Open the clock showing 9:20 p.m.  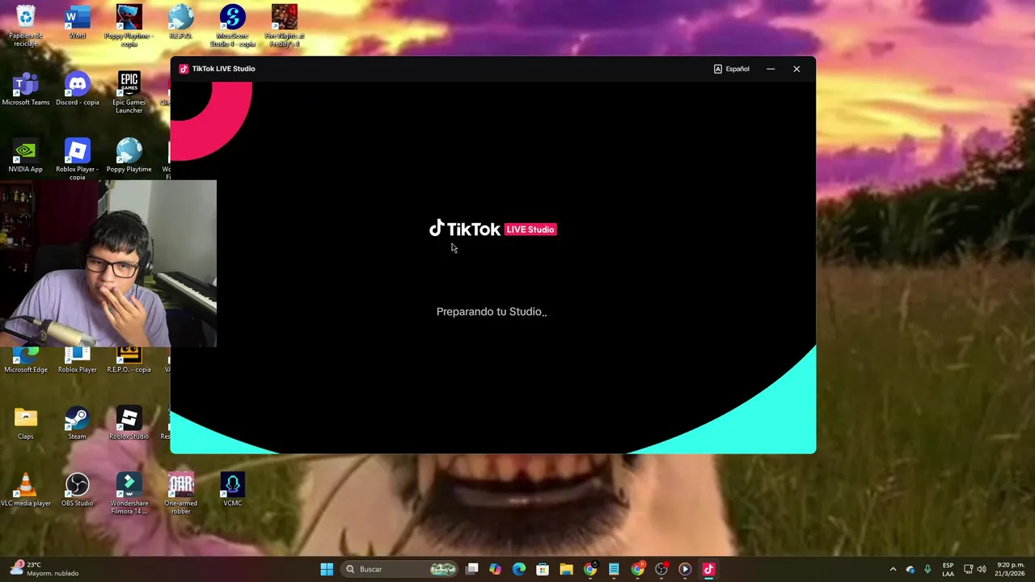(x=1011, y=569)
